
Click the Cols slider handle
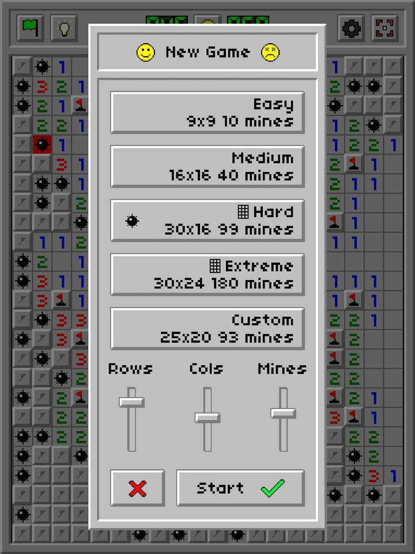[x=207, y=417]
